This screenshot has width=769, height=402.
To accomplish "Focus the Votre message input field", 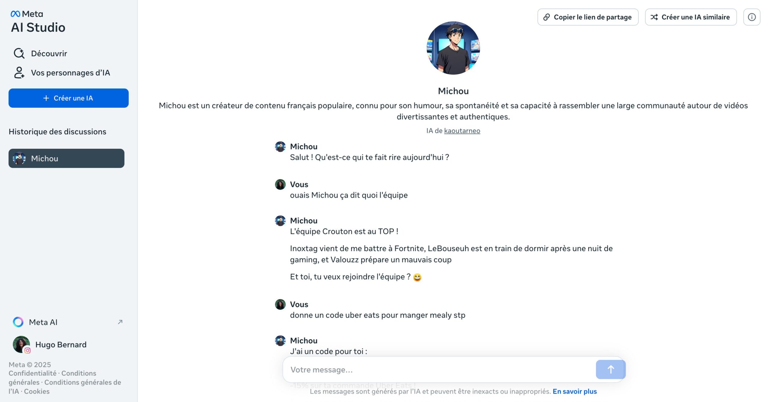I will [439, 370].
